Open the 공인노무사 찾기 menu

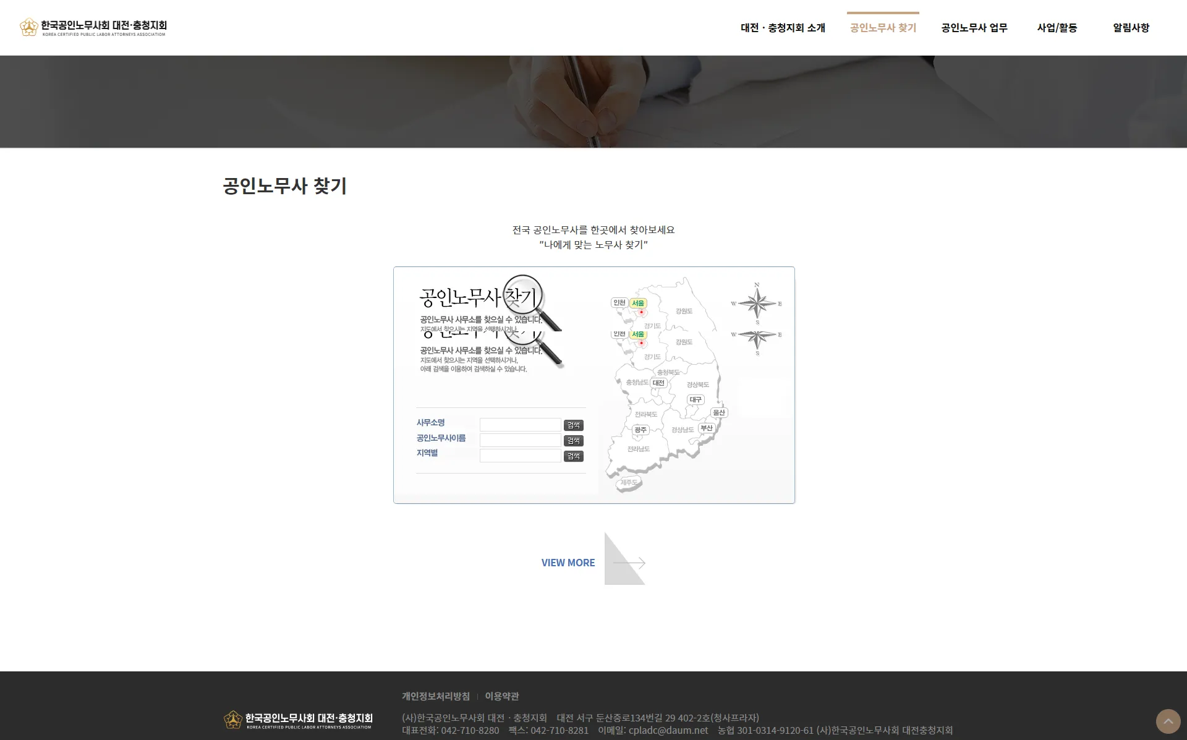coord(883,28)
